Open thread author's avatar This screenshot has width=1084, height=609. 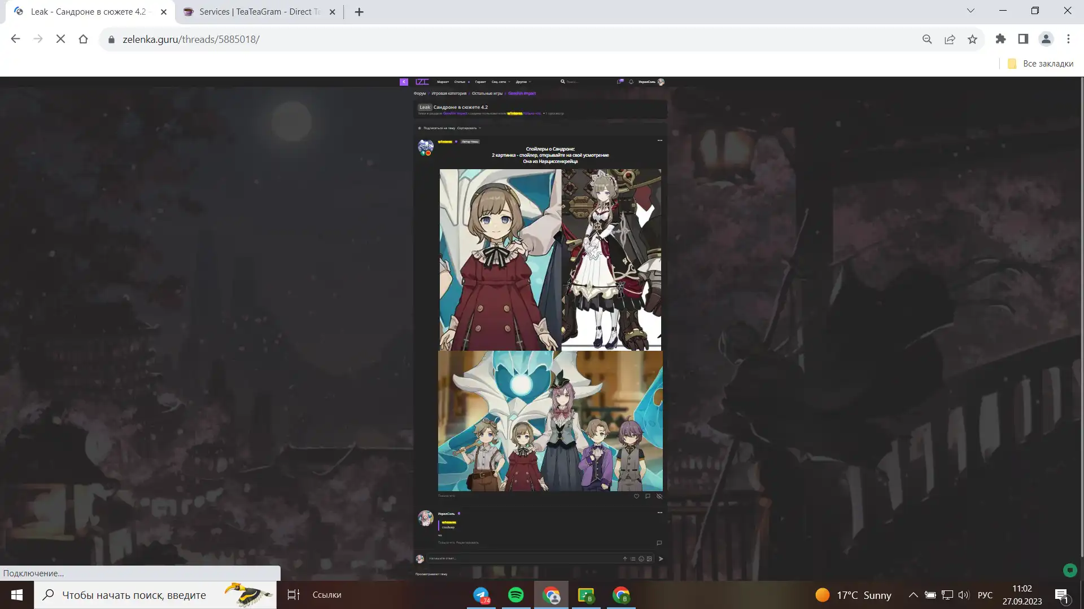(x=426, y=147)
